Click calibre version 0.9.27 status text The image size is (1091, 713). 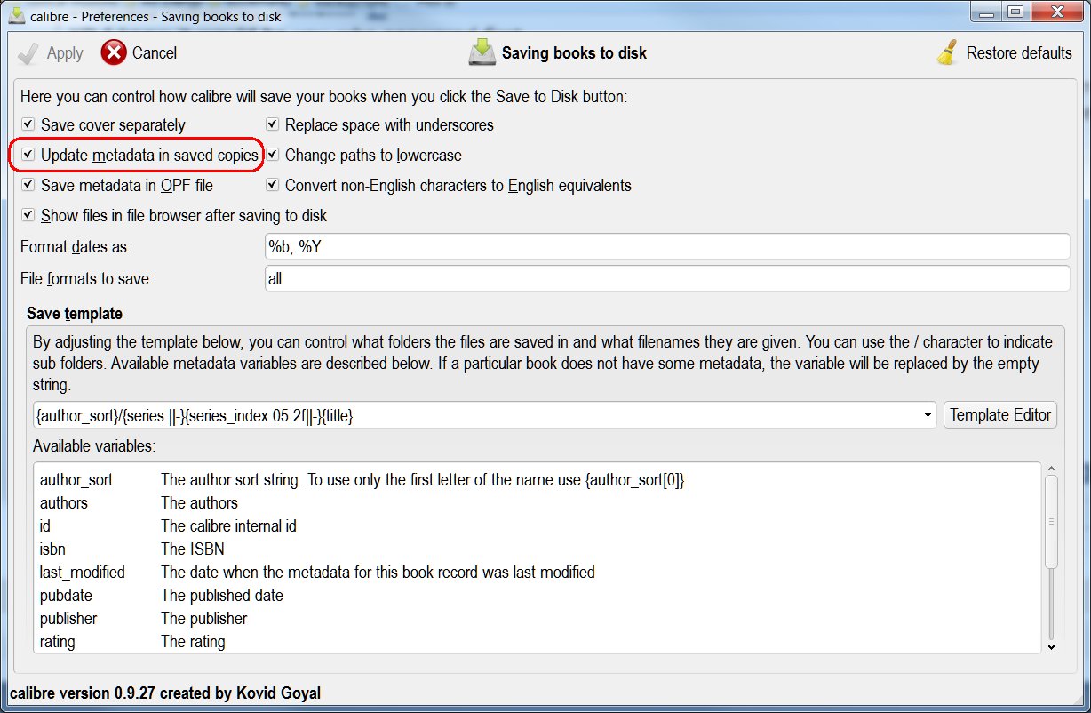(x=165, y=693)
